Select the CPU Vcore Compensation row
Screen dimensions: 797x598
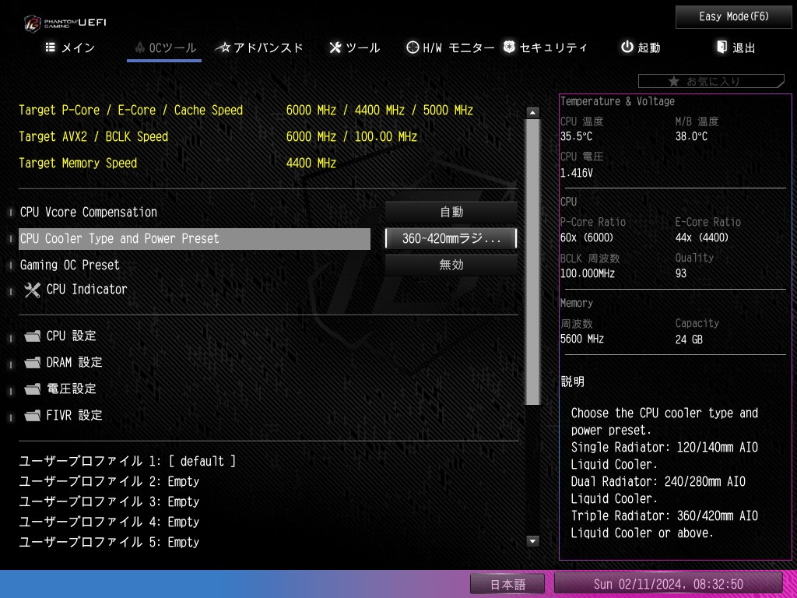click(194, 212)
